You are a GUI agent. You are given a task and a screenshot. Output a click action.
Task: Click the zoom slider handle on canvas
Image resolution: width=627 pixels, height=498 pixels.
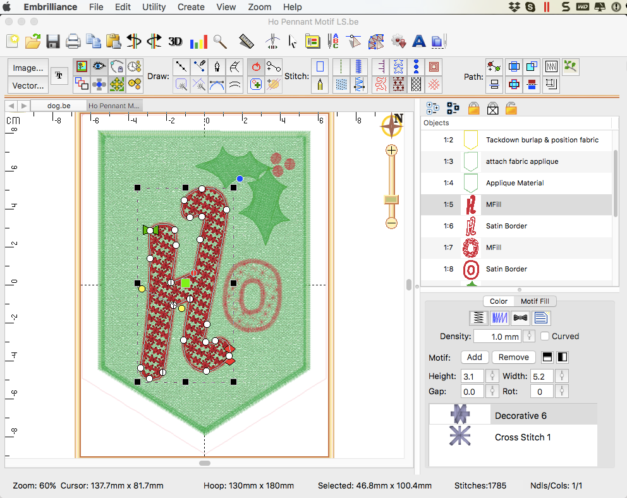point(392,200)
